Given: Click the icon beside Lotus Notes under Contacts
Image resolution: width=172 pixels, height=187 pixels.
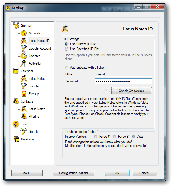Looking at the screenshot, I should pos(24,109).
